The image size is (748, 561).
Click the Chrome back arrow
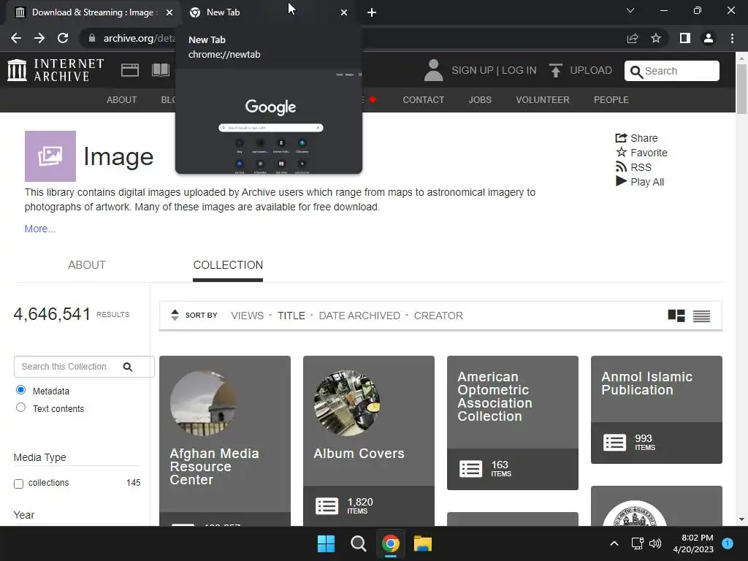coord(16,38)
